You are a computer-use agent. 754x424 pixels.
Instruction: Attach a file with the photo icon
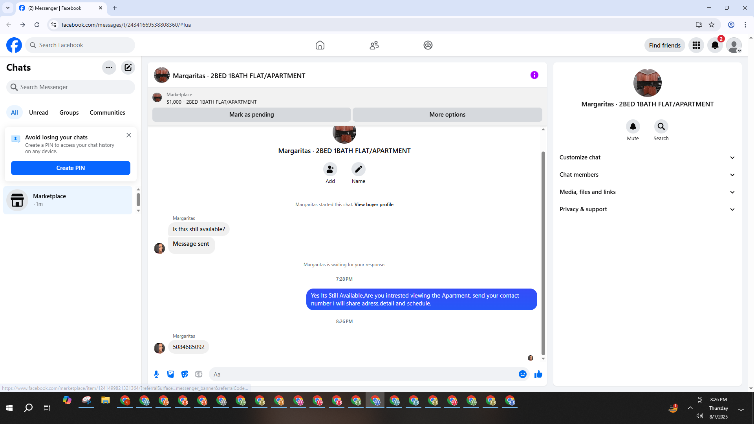click(x=170, y=374)
